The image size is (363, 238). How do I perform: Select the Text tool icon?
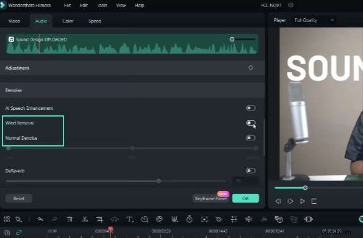(129, 219)
